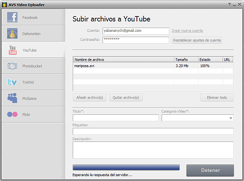Viewport: 244px width, 181px height.
Task: Select the mariposa.avi file row
Action: [153, 66]
